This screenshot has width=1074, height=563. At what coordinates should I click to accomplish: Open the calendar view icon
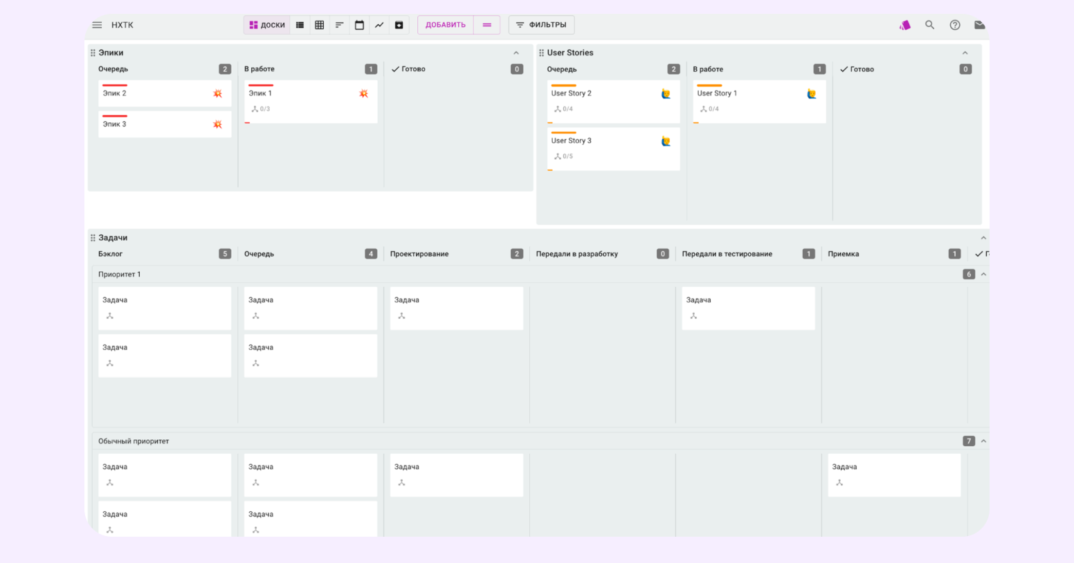359,25
